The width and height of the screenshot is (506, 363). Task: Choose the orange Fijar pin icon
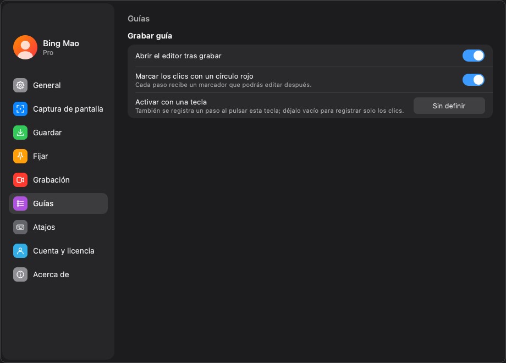click(x=20, y=156)
